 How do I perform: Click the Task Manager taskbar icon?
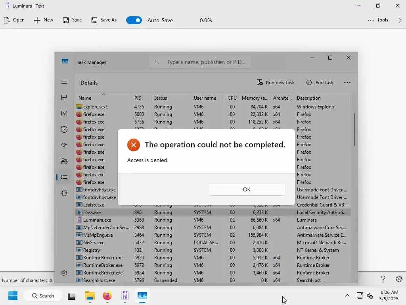click(142, 296)
